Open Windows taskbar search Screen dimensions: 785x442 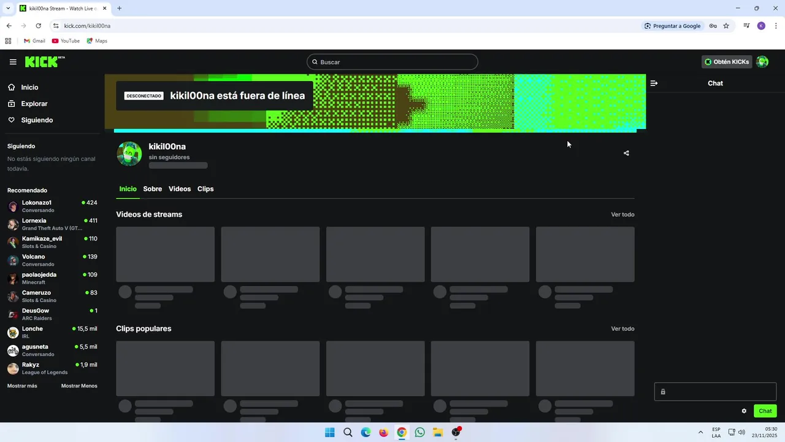pos(348,432)
